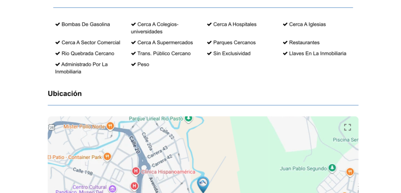
Task: Click the 'Mister Pollo Norte' map label
Action: click(x=84, y=127)
